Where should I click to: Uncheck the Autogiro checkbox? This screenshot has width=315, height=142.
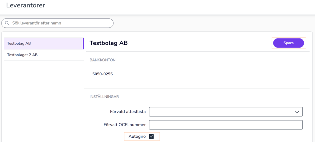tap(151, 136)
